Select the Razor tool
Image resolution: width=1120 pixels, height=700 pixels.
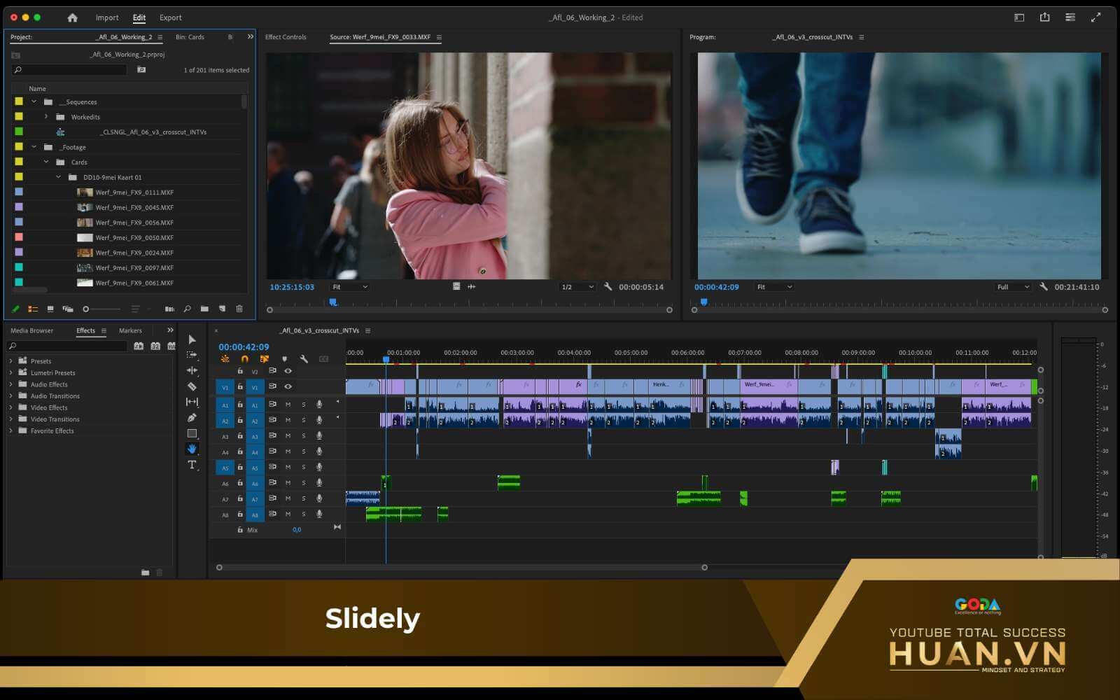click(192, 386)
